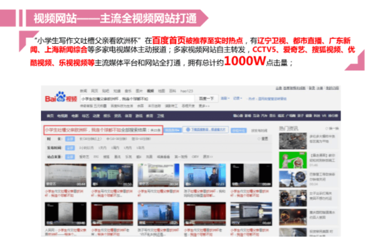This screenshot has width=383, height=242.
Task: Click the 更多>> link below the search box
Action: tap(204, 106)
